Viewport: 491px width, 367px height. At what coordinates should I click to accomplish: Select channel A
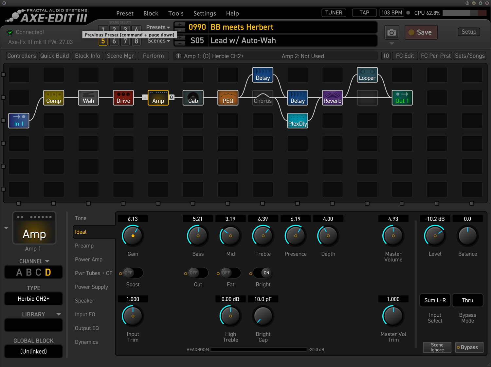19,272
